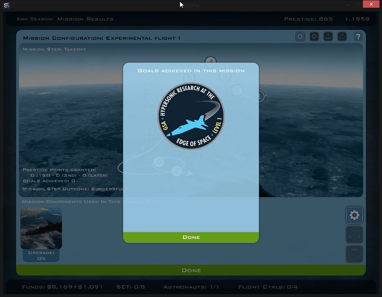Click mission step marker 6 on trajectory
Viewport: 382px width, 297px height.
click(x=159, y=162)
